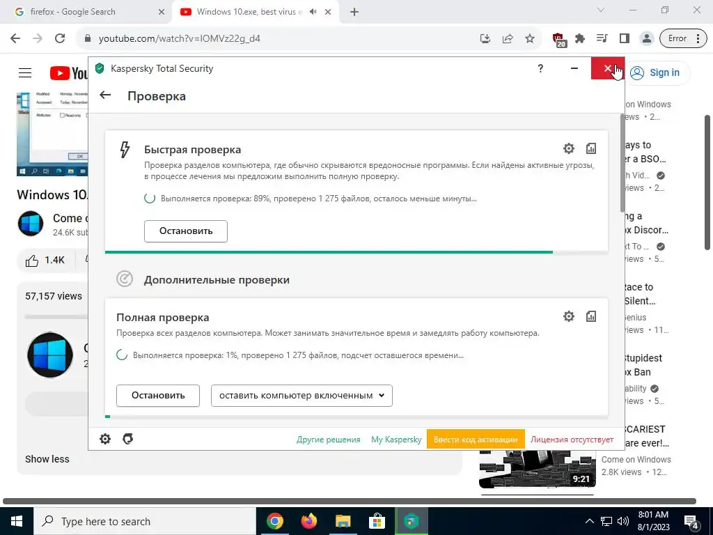Open recommended video thumbnail with 9:21 duration
The image size is (713, 535).
538,469
